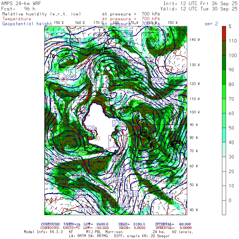Click the "150 E" longitude label
This screenshot has height=239, width=239.
point(59,23)
